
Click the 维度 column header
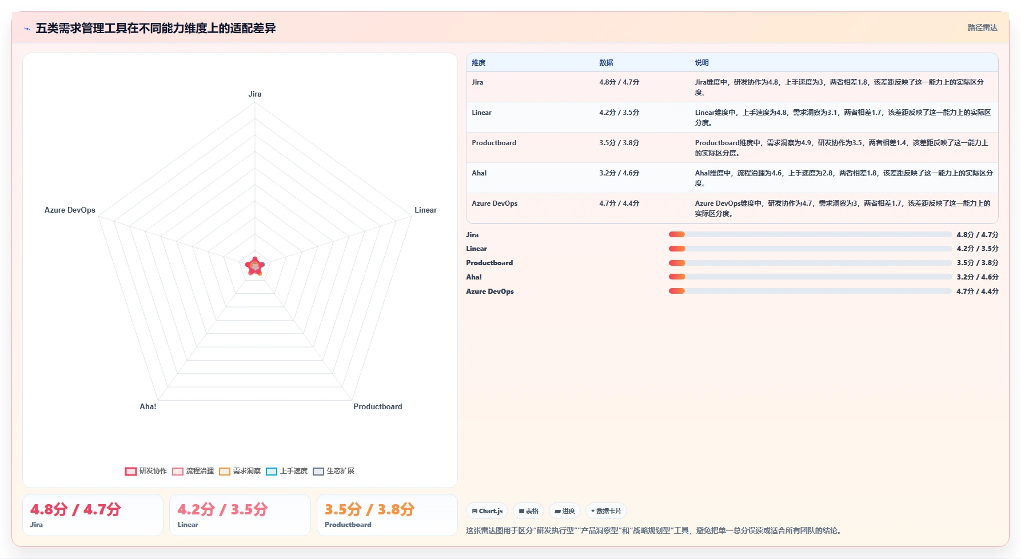(478, 63)
